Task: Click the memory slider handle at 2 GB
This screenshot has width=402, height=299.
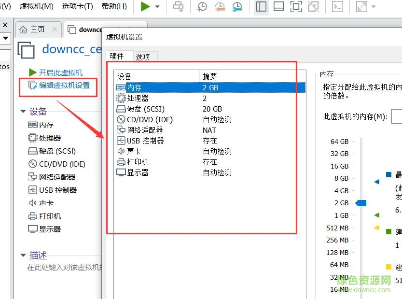Action: pyautogui.click(x=360, y=203)
